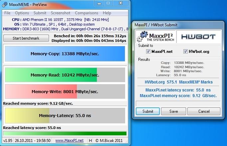Click the v1.95 version status text

(x=8, y=140)
